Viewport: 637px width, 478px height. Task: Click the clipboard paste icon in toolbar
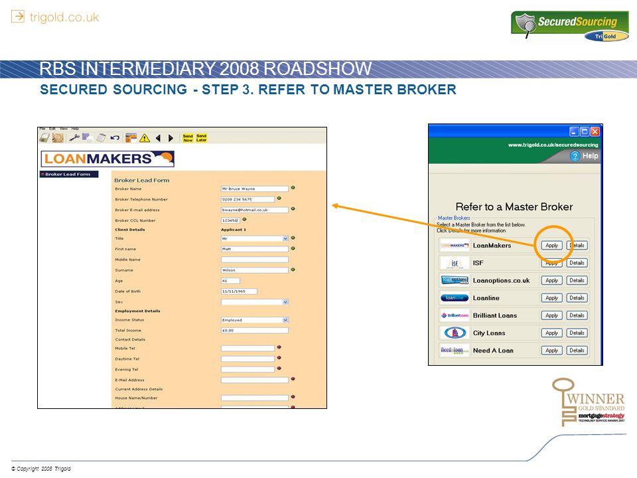click(101, 138)
